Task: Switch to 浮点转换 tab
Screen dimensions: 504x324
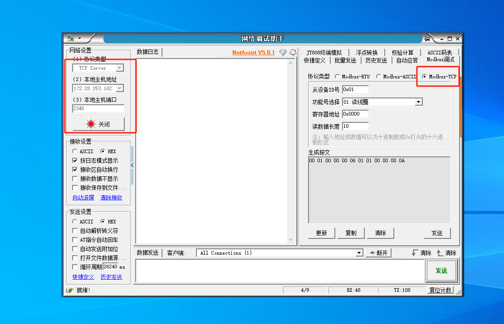Action: [x=367, y=53]
